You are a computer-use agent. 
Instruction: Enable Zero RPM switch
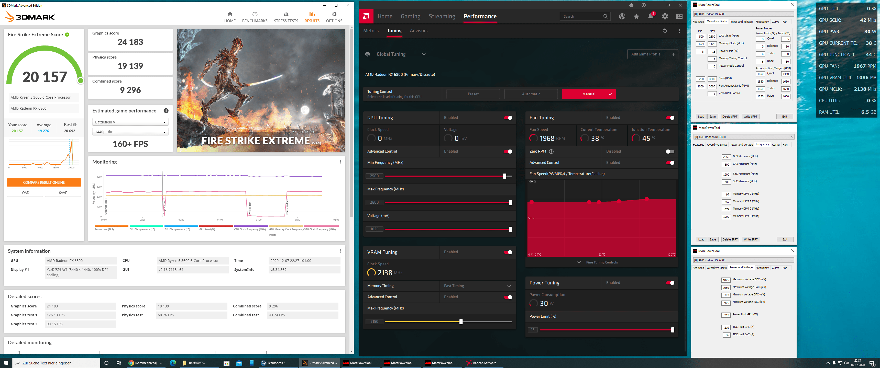pyautogui.click(x=670, y=152)
